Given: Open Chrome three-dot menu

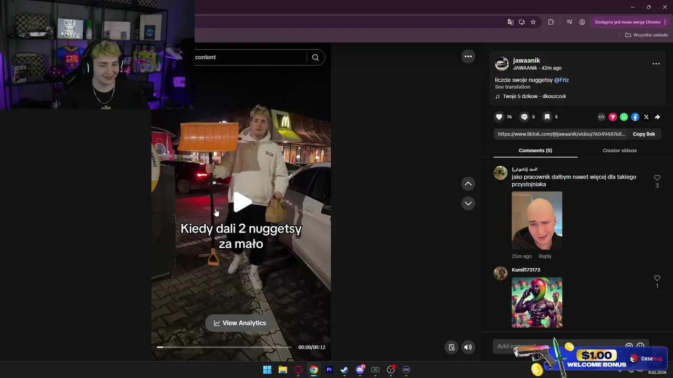Looking at the screenshot, I should click(665, 22).
